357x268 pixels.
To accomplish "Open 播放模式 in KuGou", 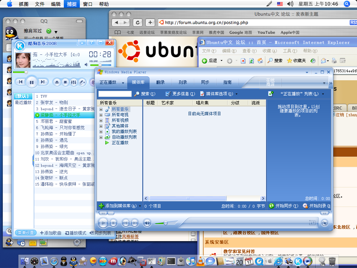I will (x=76, y=233).
